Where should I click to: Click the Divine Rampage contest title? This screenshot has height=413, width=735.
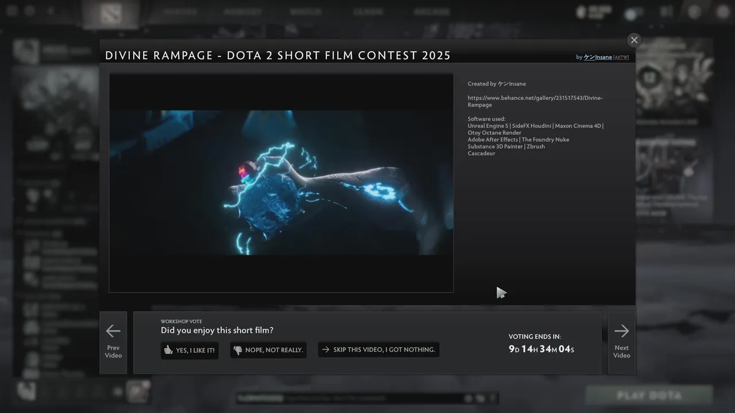(278, 56)
